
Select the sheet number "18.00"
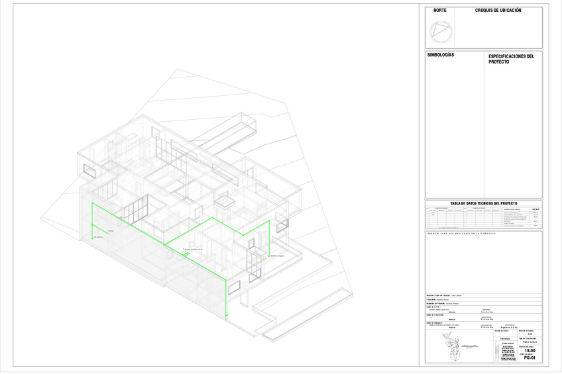tap(530, 350)
